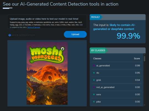Click the page title about AI-Generated Content Detection
The height and width of the screenshot is (111, 149).
point(60,4)
